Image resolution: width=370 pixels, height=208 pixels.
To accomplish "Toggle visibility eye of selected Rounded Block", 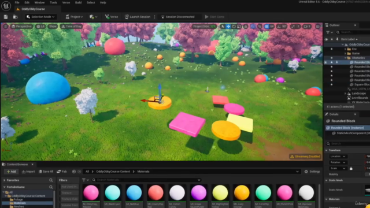I will pos(325,62).
